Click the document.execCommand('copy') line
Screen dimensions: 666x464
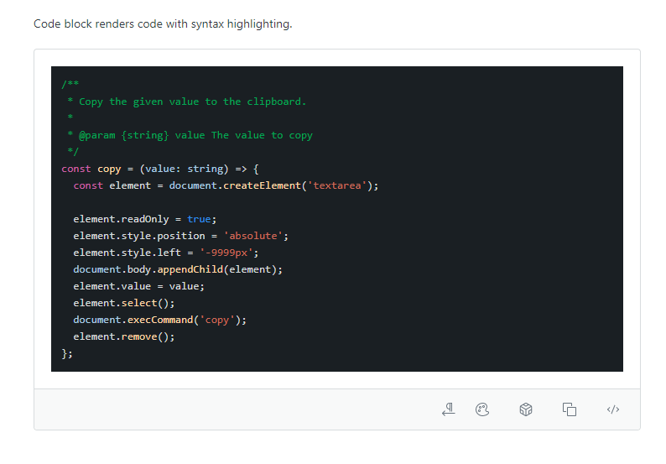click(x=159, y=320)
